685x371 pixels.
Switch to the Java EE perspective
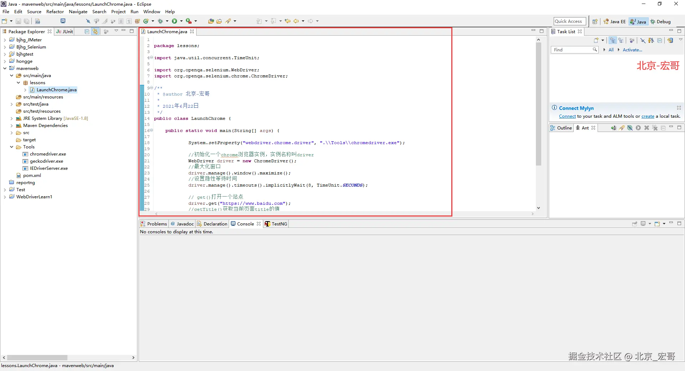point(614,22)
